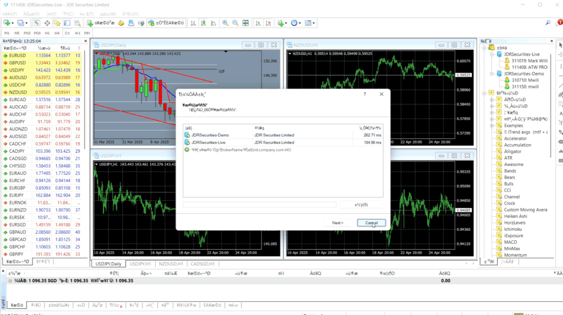Click Next in the server dialog
Viewport: 563px width, 315px height.
[338, 223]
